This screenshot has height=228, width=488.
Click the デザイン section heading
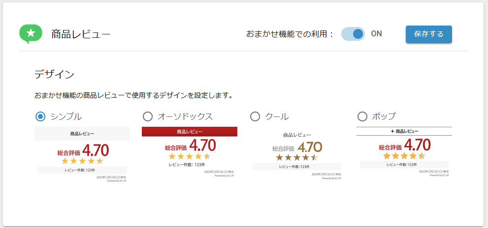(x=54, y=75)
